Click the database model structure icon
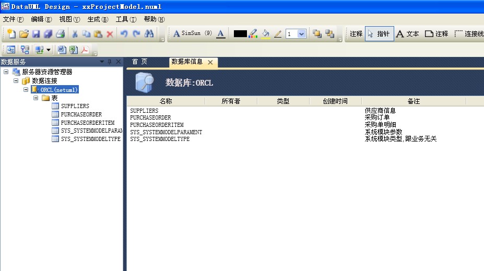Image resolution: width=484 pixels, height=271 pixels. pyautogui.click(x=25, y=50)
